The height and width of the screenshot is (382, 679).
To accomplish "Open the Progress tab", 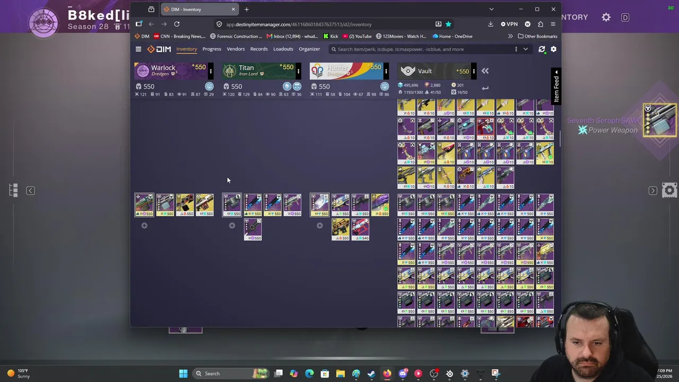I will [212, 49].
